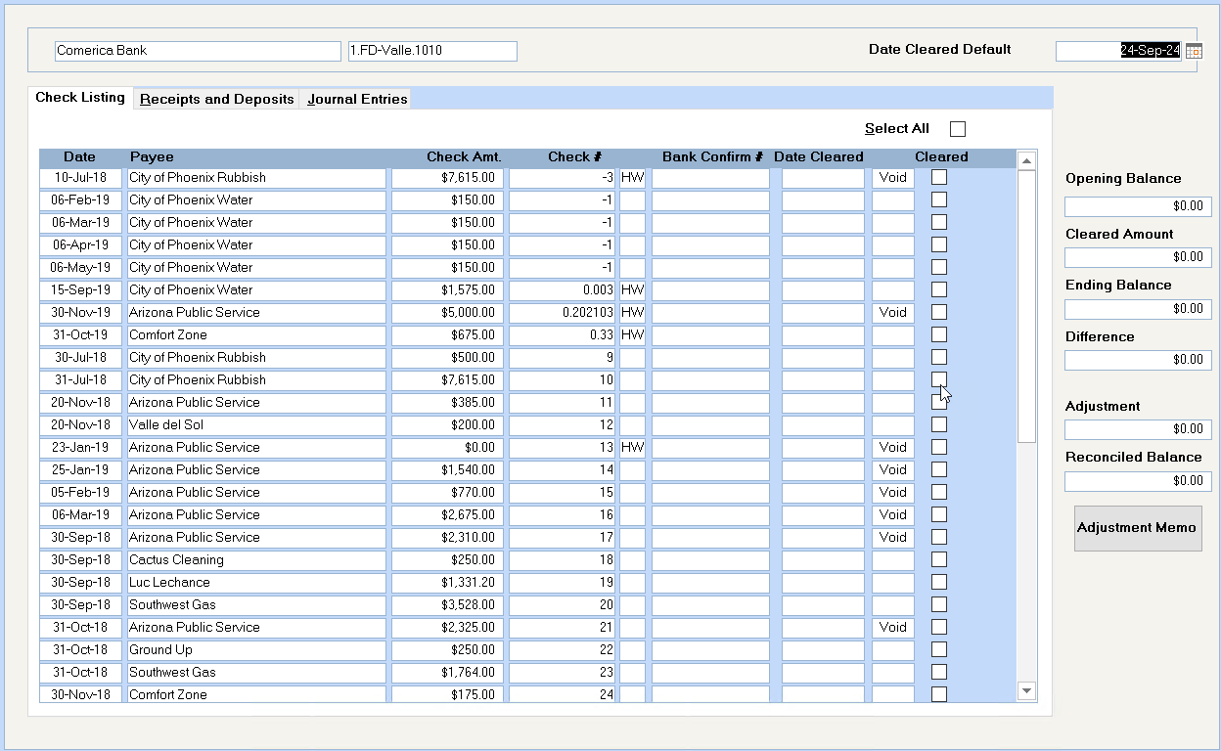
Task: Mark check 9 City of Phoenix Rubbish cleared
Action: tap(939, 358)
